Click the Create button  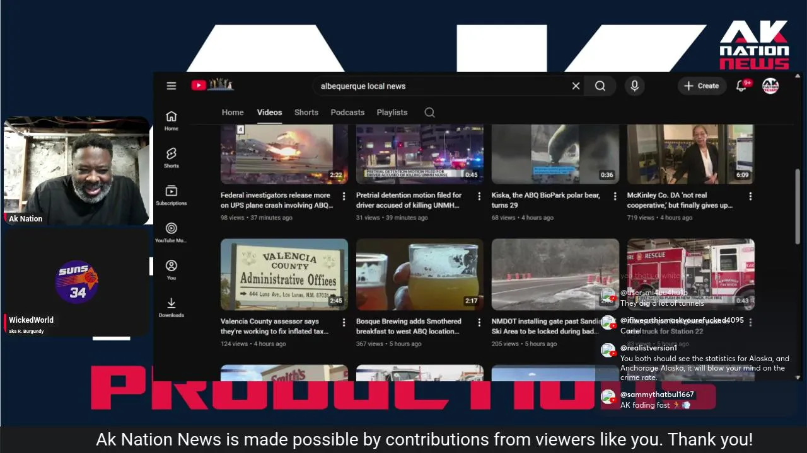coord(702,86)
